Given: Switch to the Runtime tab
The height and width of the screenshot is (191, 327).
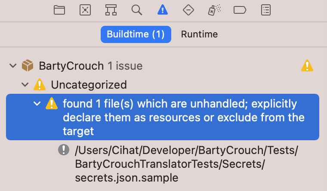Looking at the screenshot, I should tap(199, 34).
